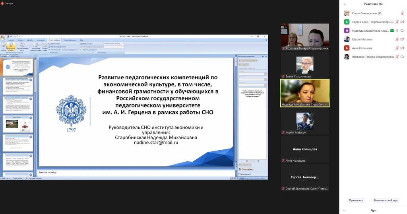Click Яковлева Тамара muted microphone icon
407x214 pixels.
pyautogui.click(x=397, y=57)
